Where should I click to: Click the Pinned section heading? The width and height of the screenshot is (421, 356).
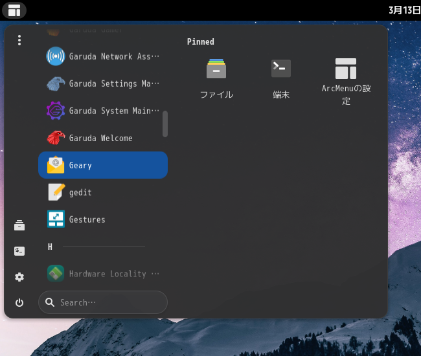[x=201, y=41]
